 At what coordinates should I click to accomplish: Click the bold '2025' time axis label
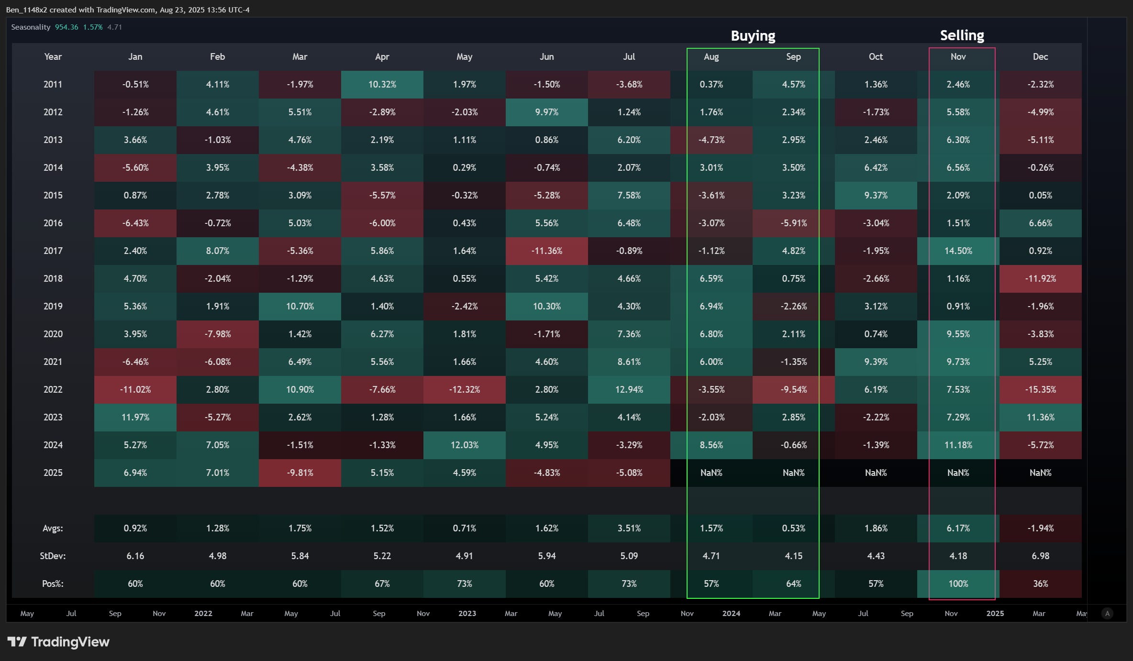point(995,614)
